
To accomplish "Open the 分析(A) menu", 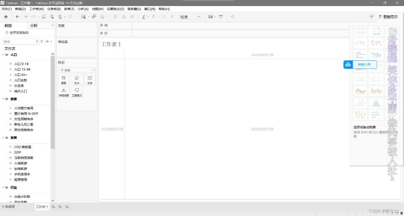I will point(83,9).
